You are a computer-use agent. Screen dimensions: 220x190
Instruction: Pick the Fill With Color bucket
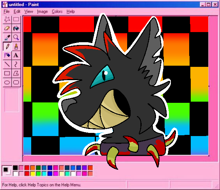tap(16, 28)
